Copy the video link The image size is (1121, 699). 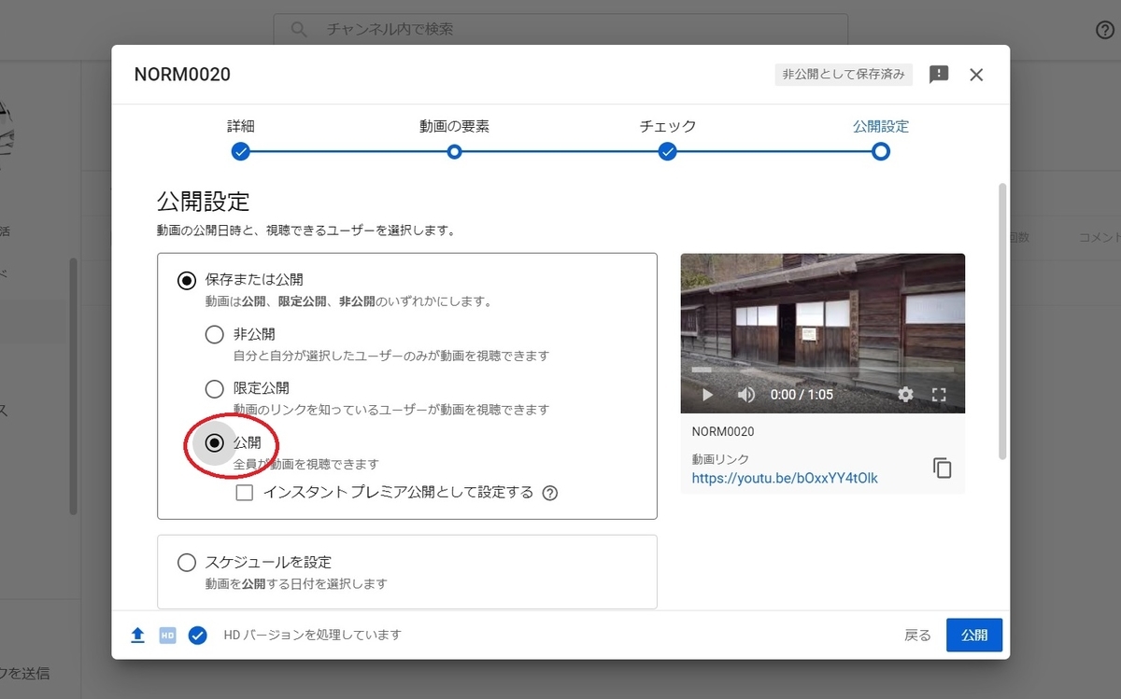pos(943,468)
